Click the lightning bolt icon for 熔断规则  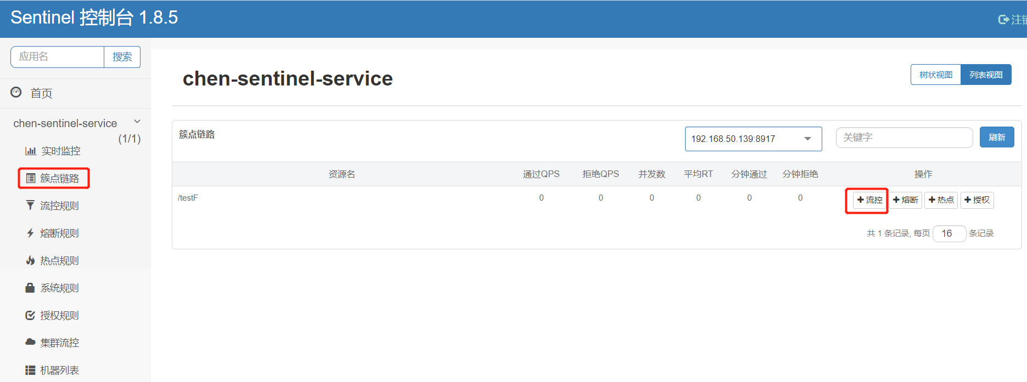(30, 233)
